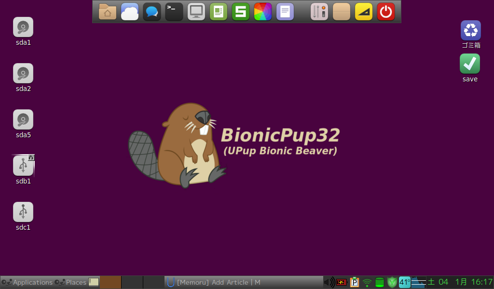Image resolution: width=494 pixels, height=289 pixels.
Task: Click the red battery power tray icon
Action: click(342, 282)
